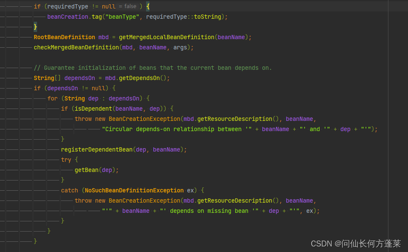Click 'NoSuchBeanDefinitionException' type name
Image resolution: width=408 pixels, height=252 pixels.
(x=134, y=190)
